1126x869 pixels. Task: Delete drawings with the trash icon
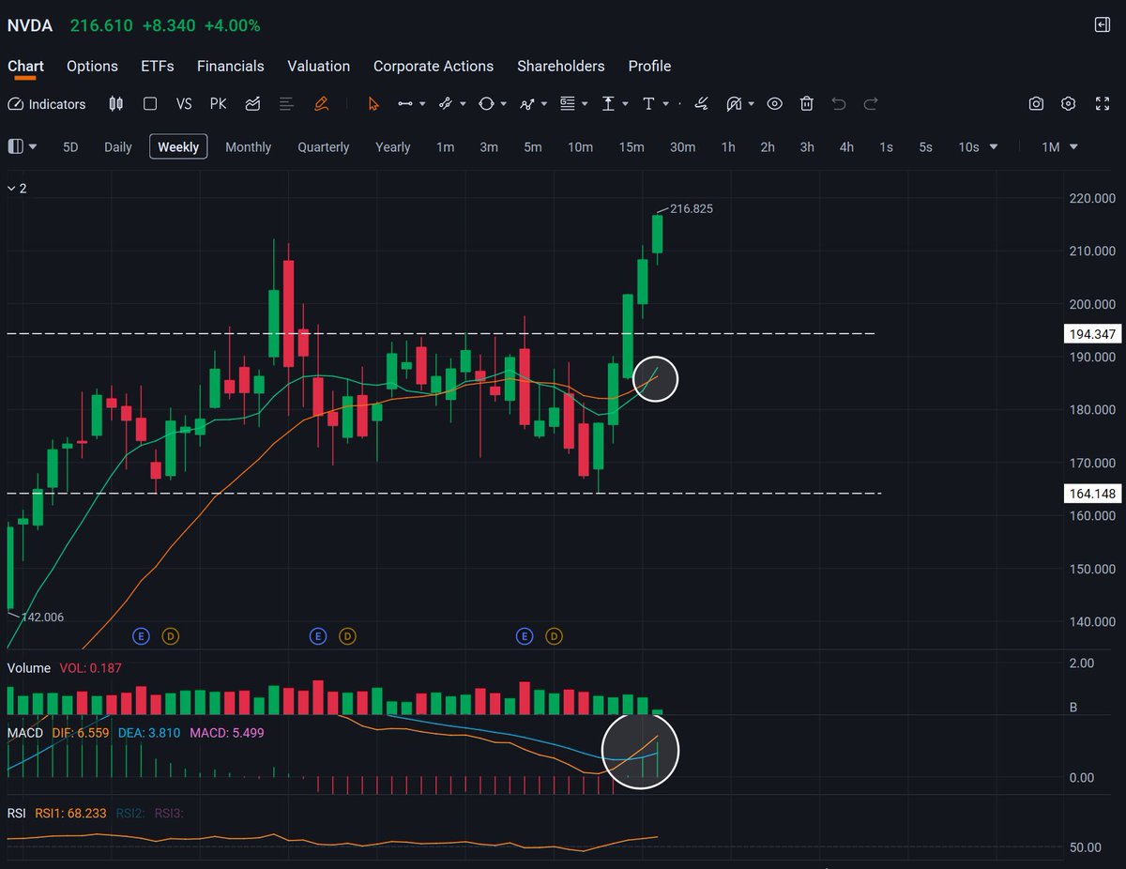pos(807,104)
